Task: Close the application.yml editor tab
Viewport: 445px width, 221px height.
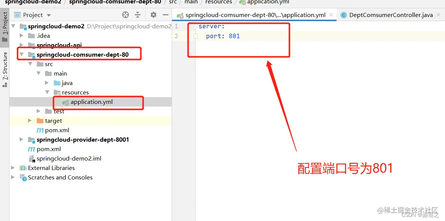Action: coord(331,15)
